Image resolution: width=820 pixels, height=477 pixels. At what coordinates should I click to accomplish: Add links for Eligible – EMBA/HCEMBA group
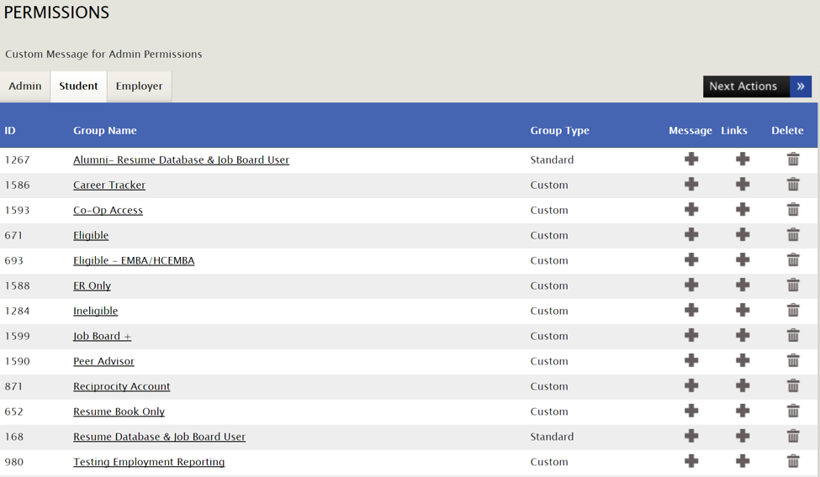[743, 259]
